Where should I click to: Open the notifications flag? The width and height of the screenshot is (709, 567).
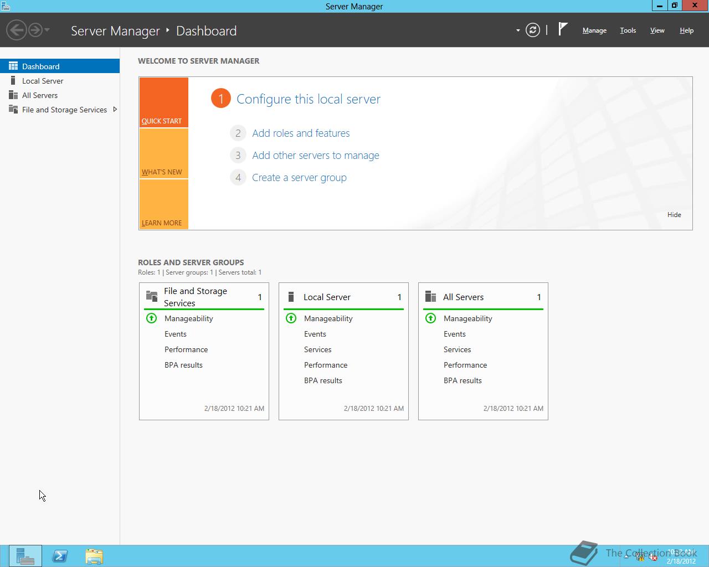pyautogui.click(x=563, y=29)
